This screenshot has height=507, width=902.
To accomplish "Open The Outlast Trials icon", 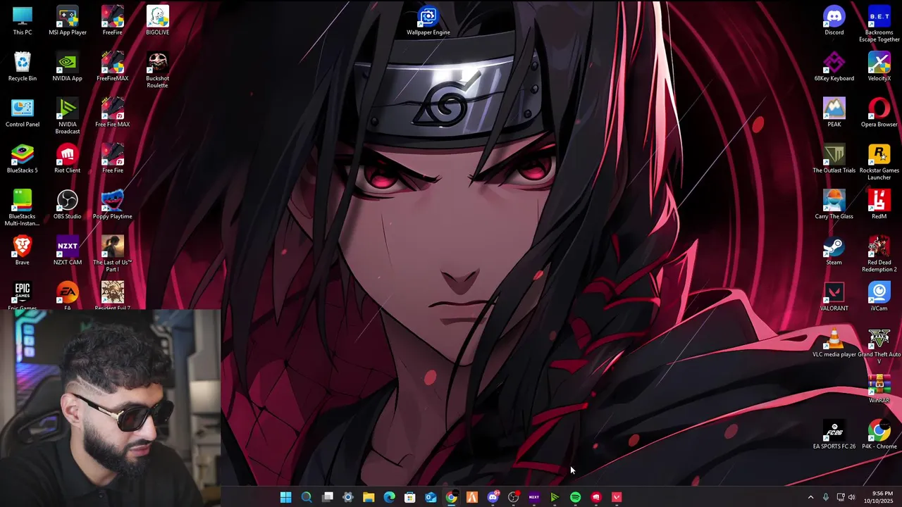I will click(x=834, y=158).
